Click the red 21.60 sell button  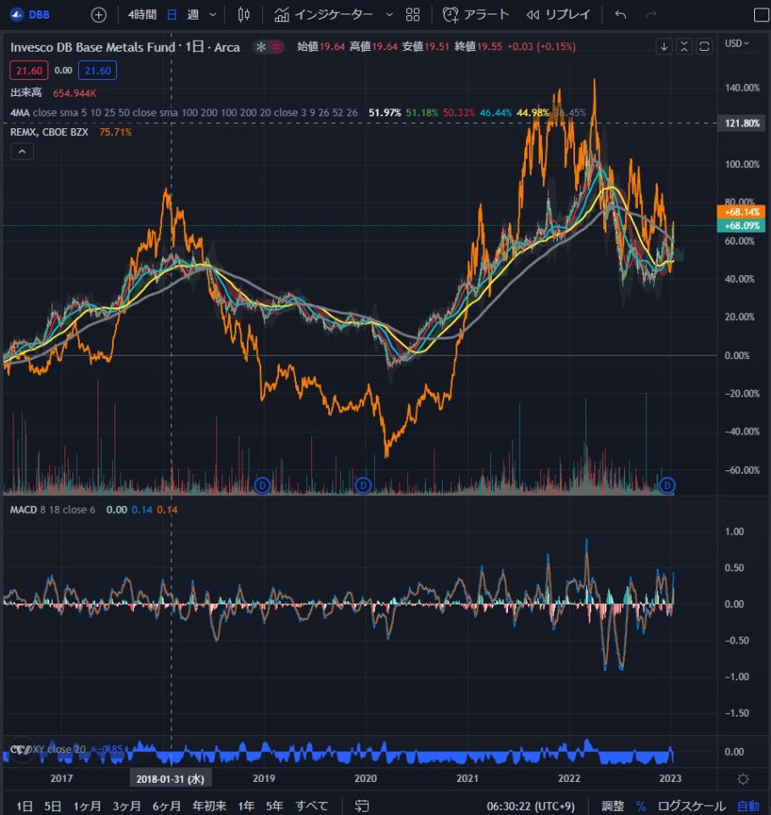29,70
